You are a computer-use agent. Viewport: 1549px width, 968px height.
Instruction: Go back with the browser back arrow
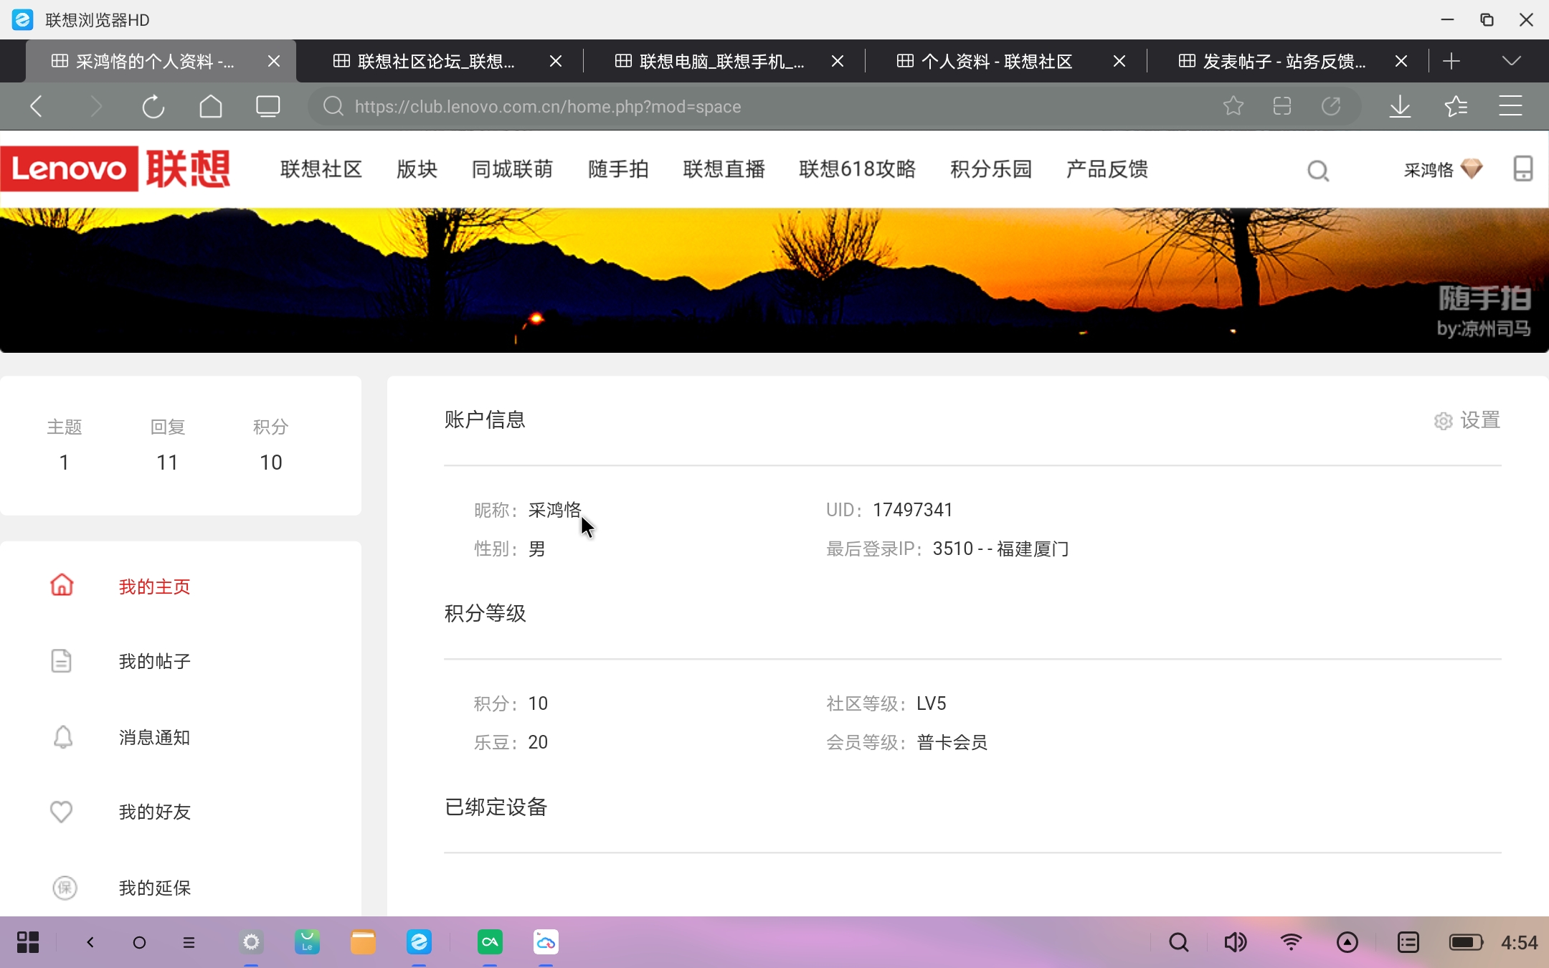[36, 106]
